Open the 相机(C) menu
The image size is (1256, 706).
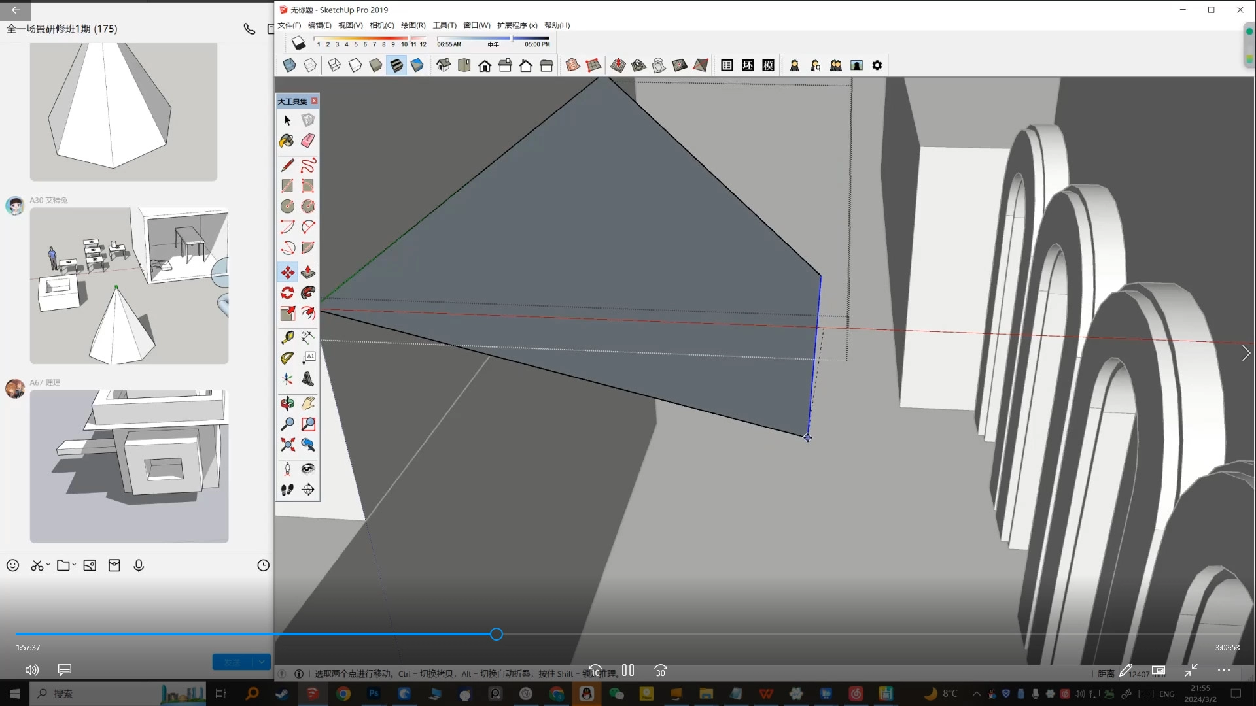coord(381,25)
